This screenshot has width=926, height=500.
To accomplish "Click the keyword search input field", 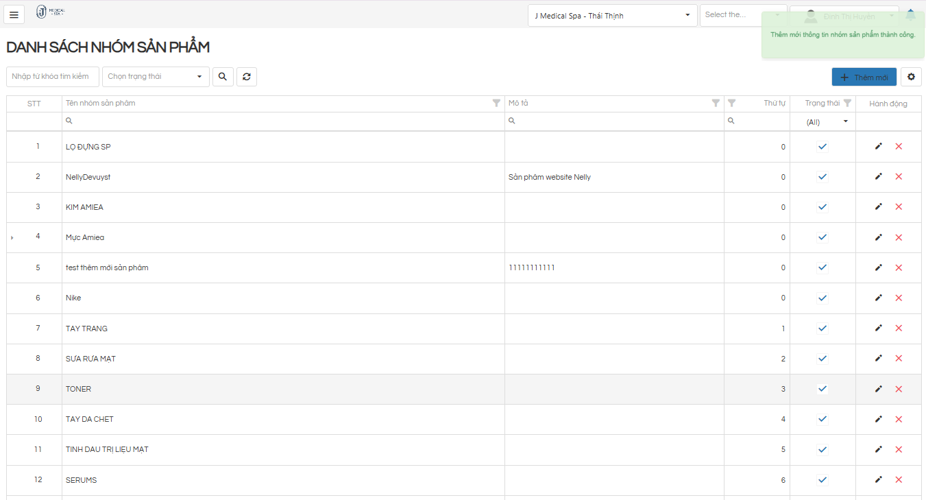I will [53, 77].
